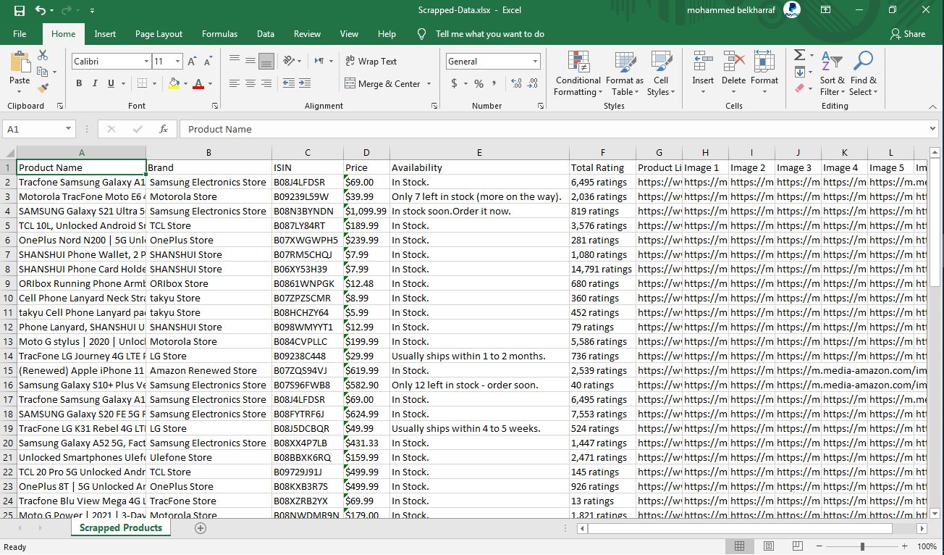
Task: Toggle Underline formatting
Action: [x=111, y=84]
